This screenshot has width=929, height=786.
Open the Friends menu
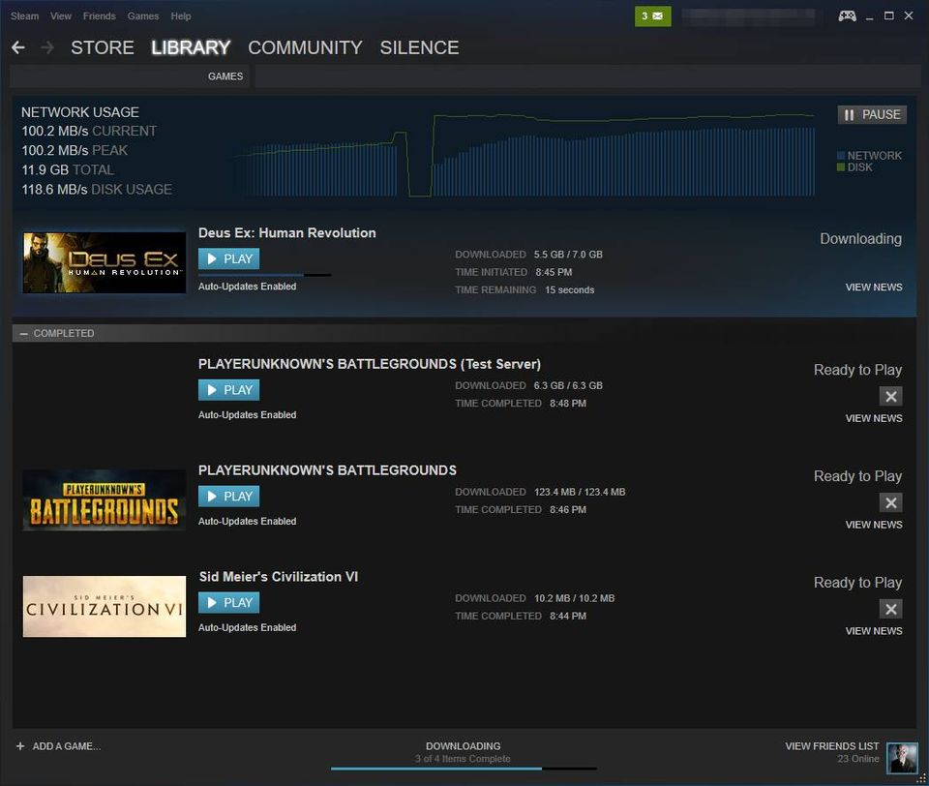tap(99, 16)
